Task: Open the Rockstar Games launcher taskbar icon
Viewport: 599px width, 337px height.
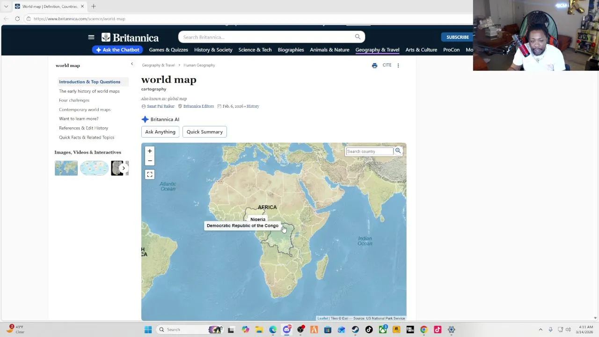Action: [396, 330]
